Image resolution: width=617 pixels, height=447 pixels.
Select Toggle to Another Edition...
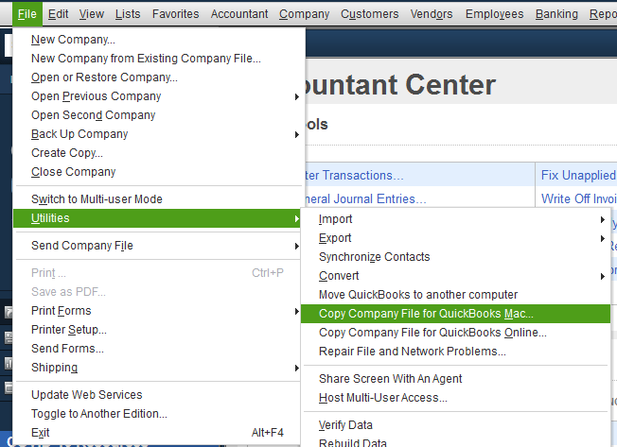[x=157, y=413]
